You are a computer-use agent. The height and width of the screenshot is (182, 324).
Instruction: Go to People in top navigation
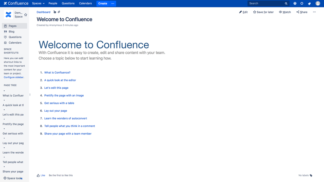(53, 3)
